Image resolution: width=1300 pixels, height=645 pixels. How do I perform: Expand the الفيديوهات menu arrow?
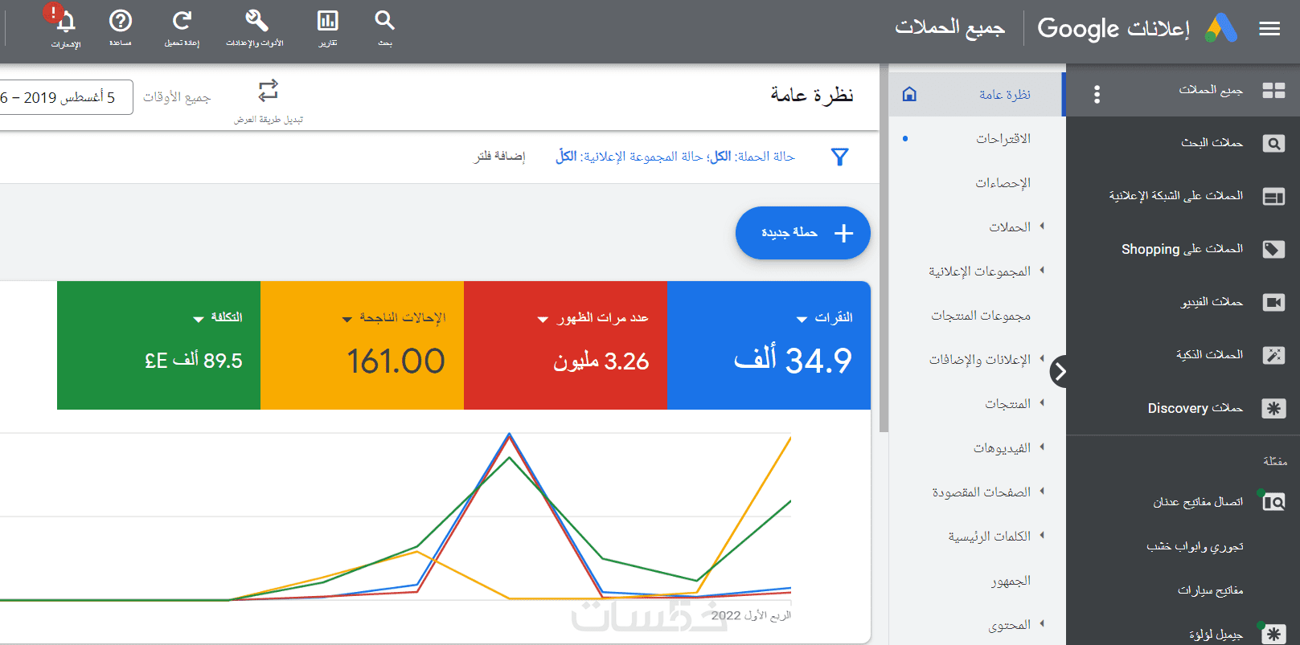pyautogui.click(x=1042, y=447)
